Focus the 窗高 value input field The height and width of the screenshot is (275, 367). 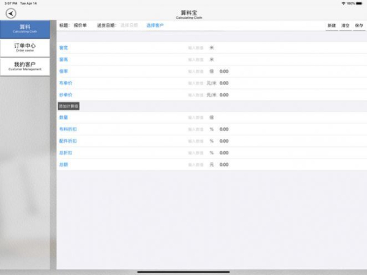196,59
